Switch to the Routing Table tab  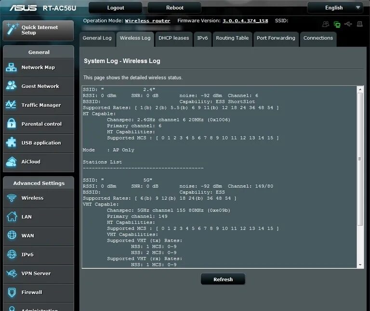click(232, 38)
